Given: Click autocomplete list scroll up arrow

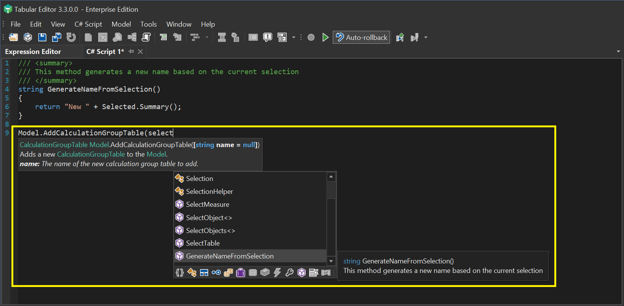Looking at the screenshot, I should (331, 177).
